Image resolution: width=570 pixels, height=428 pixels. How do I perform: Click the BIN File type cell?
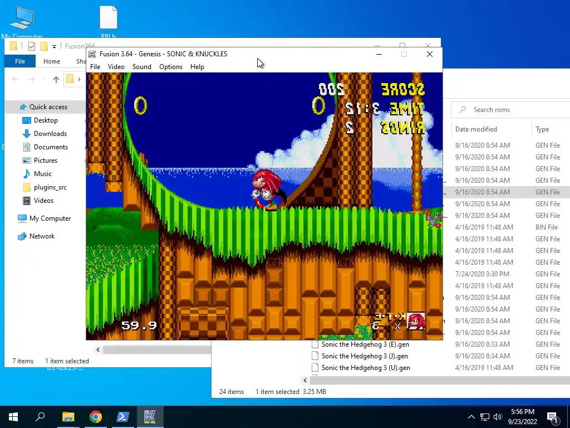point(547,227)
